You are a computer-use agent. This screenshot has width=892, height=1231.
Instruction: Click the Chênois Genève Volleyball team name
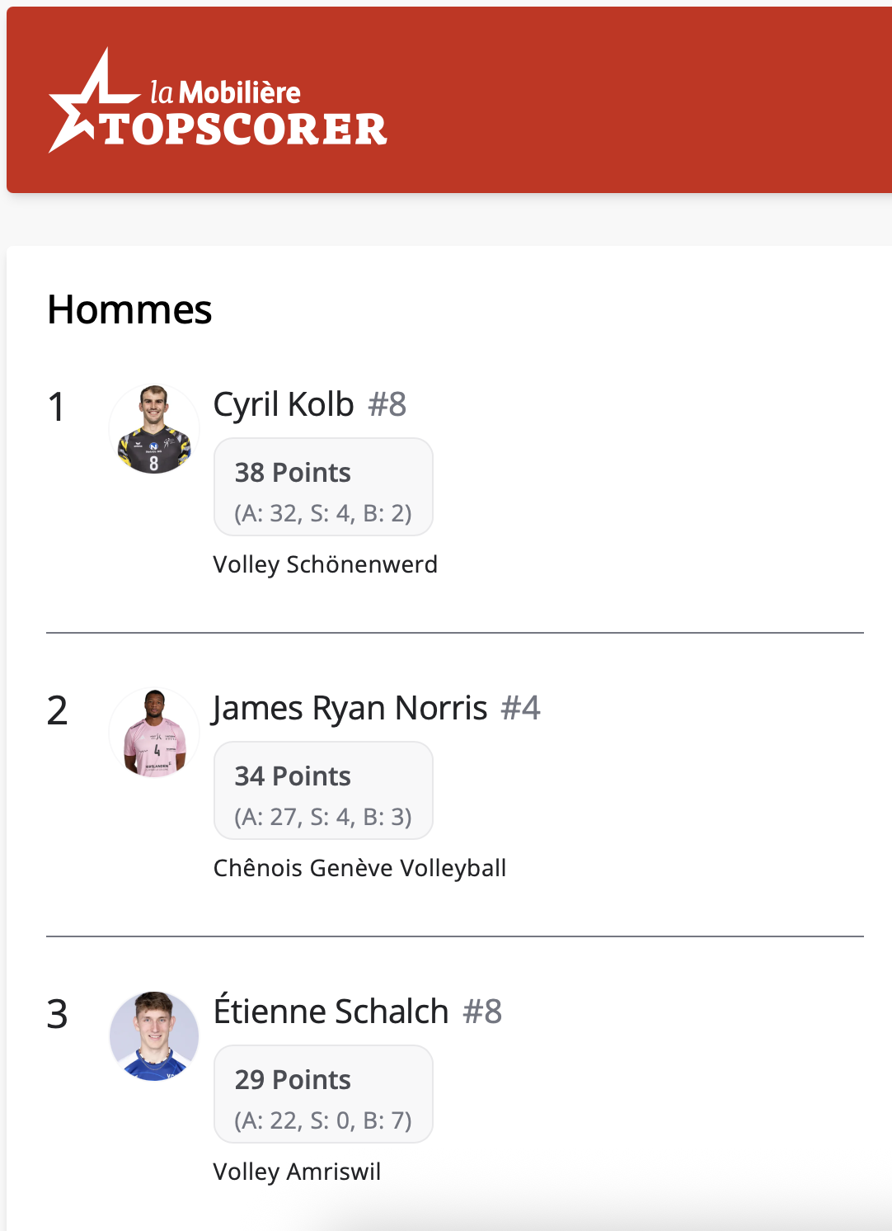(359, 868)
